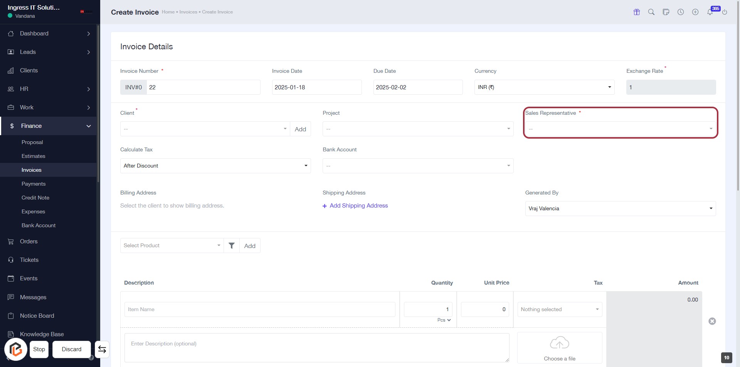Click the clock timer icon
This screenshot has width=740, height=367.
point(681,12)
